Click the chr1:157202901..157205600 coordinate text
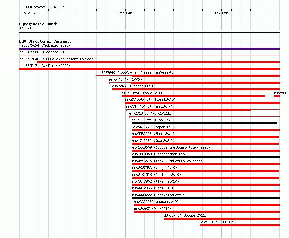The image size is (289, 238). coord(44,7)
